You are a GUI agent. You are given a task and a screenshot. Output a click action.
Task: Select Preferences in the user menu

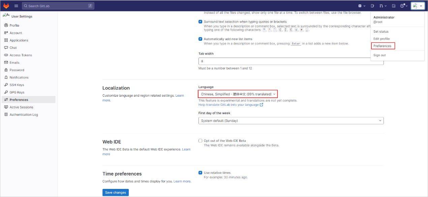[383, 46]
